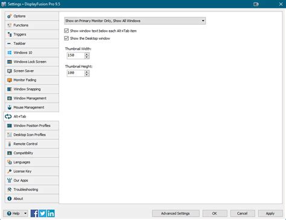
Task: Click the Window Management icon
Action: (9, 98)
